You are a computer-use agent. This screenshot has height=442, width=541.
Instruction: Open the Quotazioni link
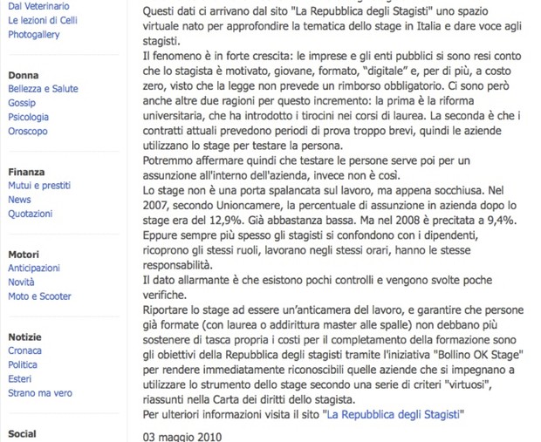point(31,214)
